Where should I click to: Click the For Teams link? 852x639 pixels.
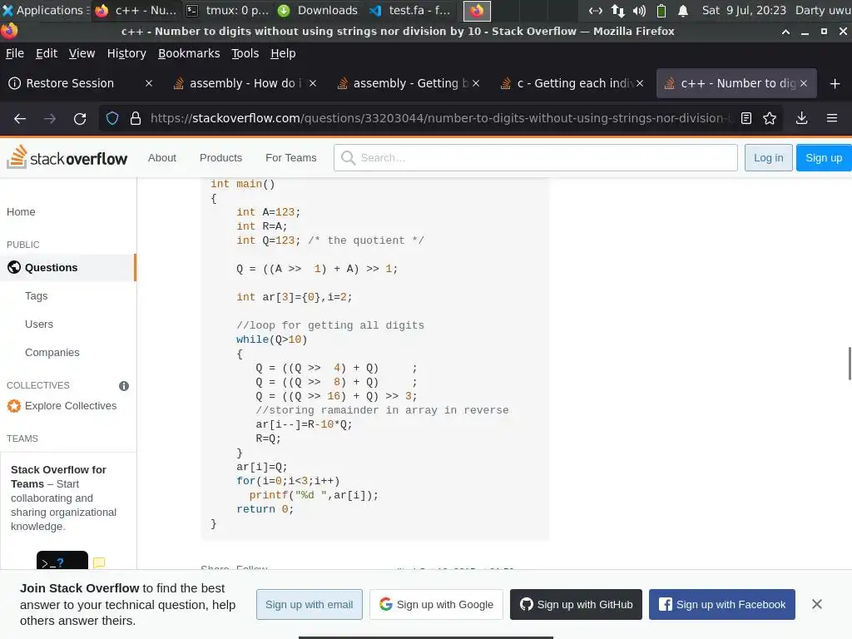pos(290,157)
